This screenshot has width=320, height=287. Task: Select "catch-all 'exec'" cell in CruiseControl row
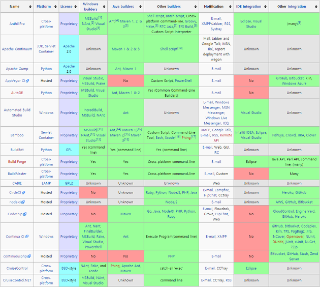pos(171,268)
